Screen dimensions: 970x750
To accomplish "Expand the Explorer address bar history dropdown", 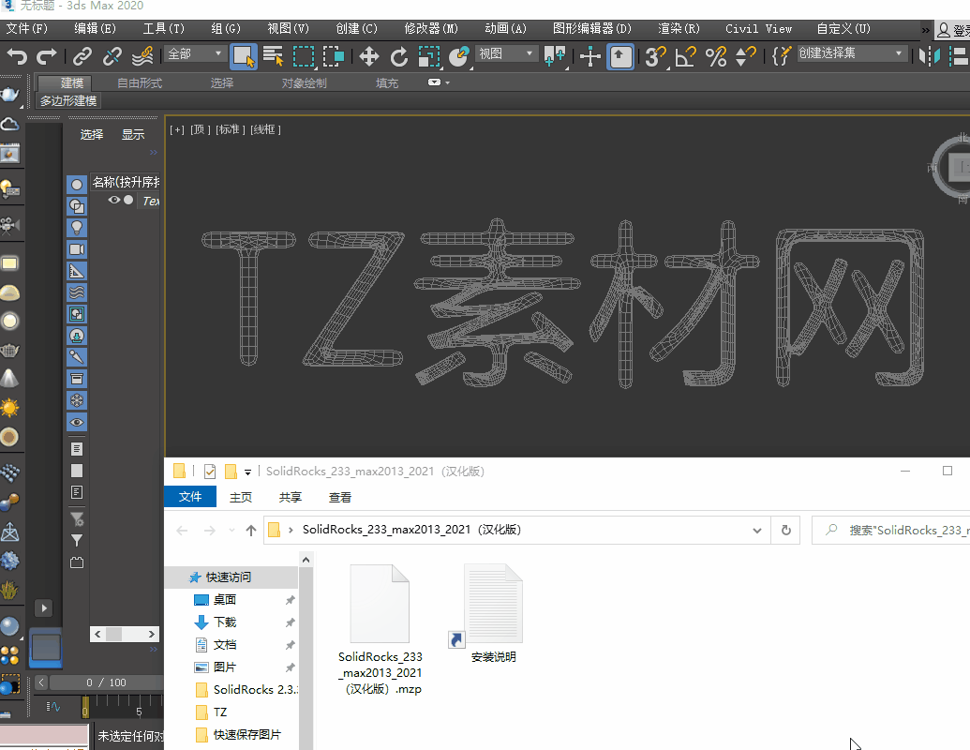I will point(756,531).
